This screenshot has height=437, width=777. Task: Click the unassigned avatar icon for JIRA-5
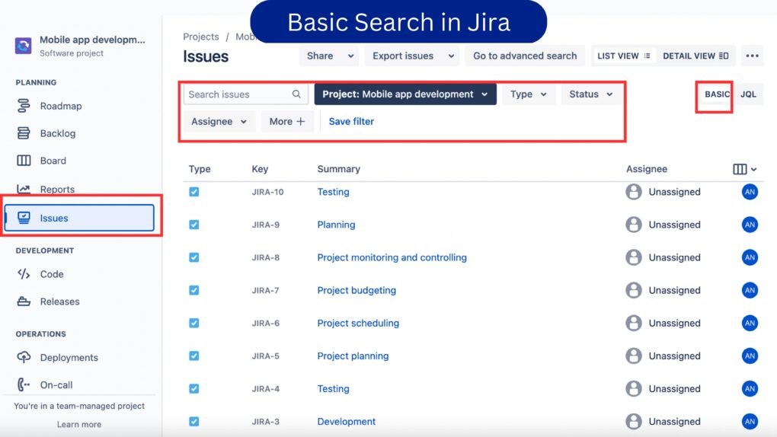(634, 356)
